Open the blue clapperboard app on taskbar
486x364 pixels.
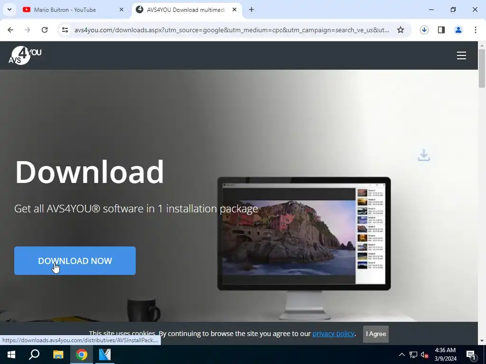coord(105,355)
